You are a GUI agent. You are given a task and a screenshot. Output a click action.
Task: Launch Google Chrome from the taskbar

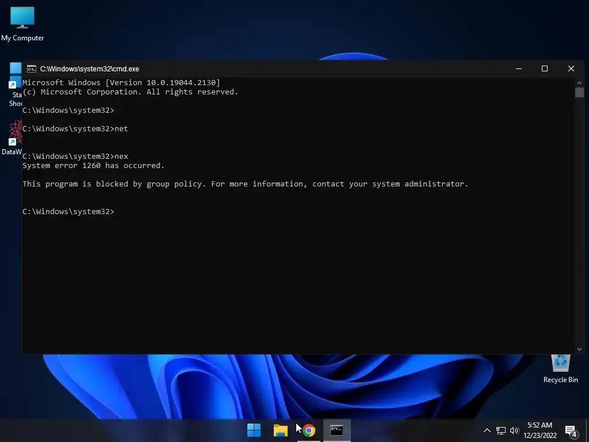309,430
